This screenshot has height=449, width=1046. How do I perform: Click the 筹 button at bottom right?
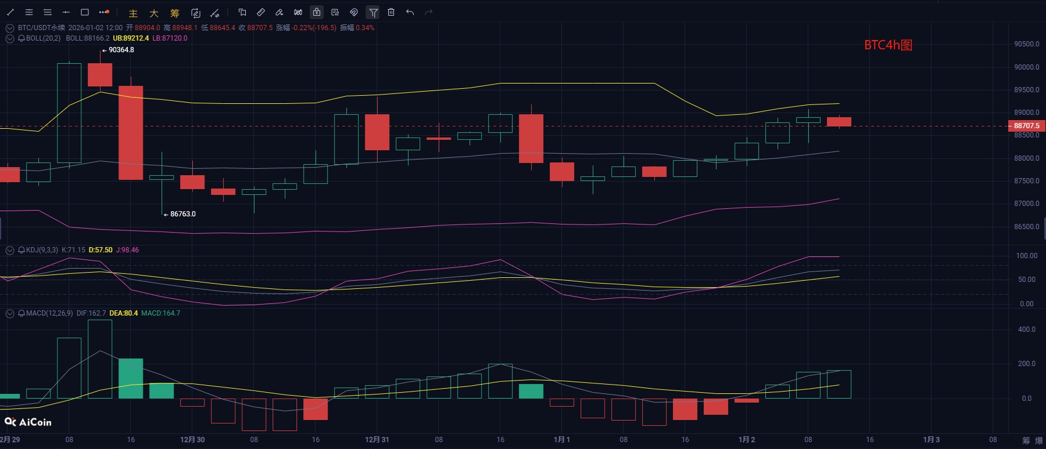click(1026, 441)
